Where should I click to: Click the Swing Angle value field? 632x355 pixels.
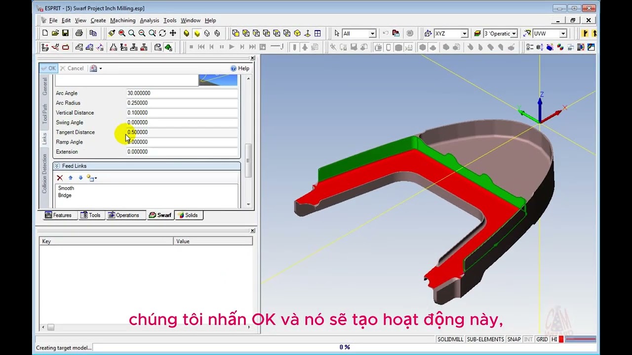tap(182, 122)
